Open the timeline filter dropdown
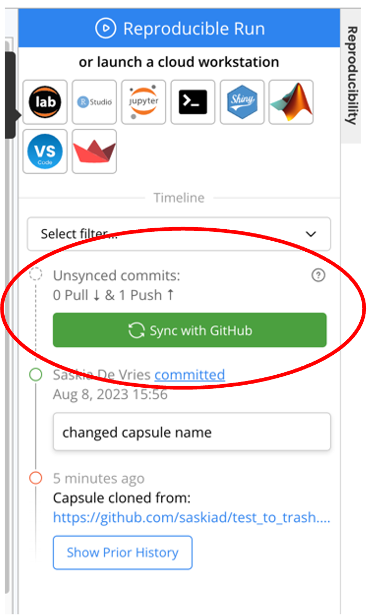 click(x=179, y=234)
